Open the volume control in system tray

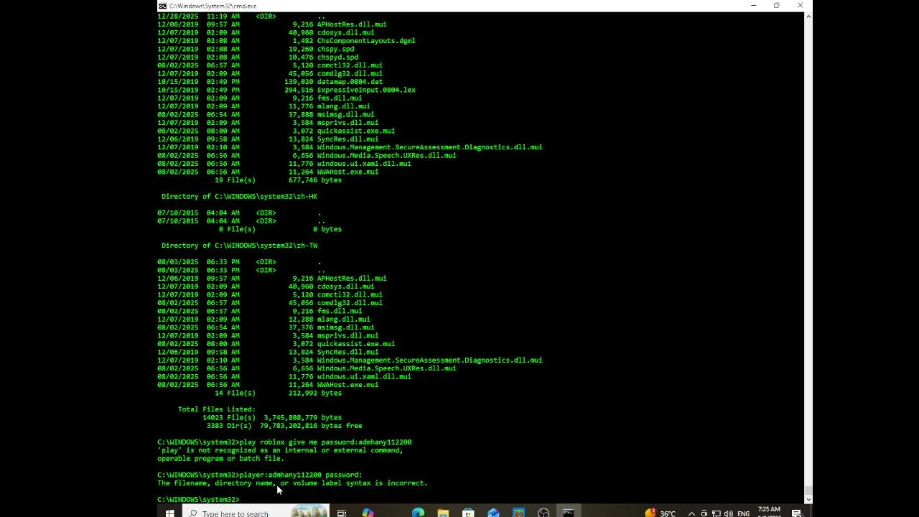tap(728, 513)
